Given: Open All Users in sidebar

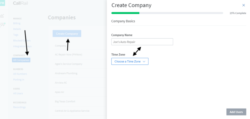Looking at the screenshot, I should (18, 93).
